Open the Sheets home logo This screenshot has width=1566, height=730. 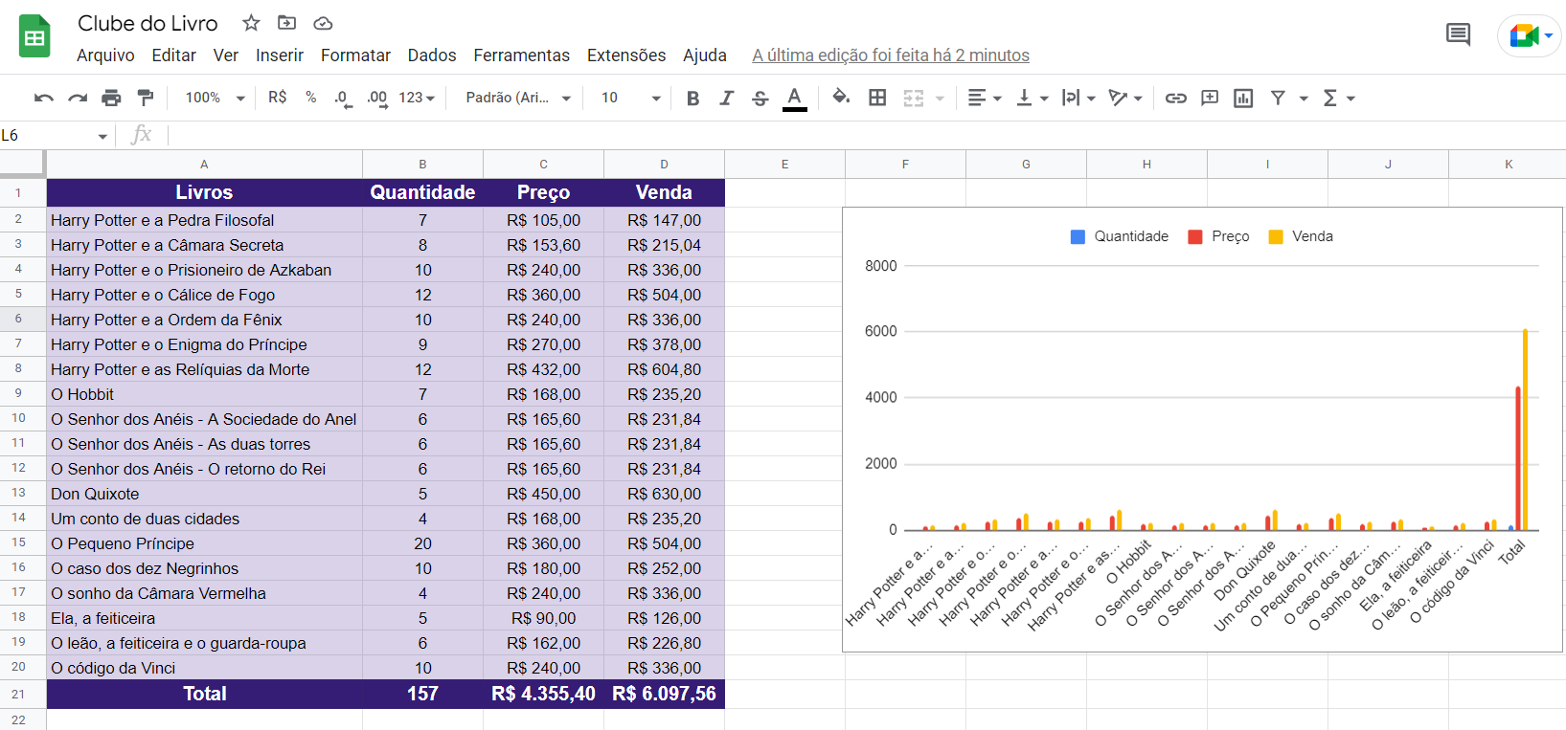[x=35, y=36]
